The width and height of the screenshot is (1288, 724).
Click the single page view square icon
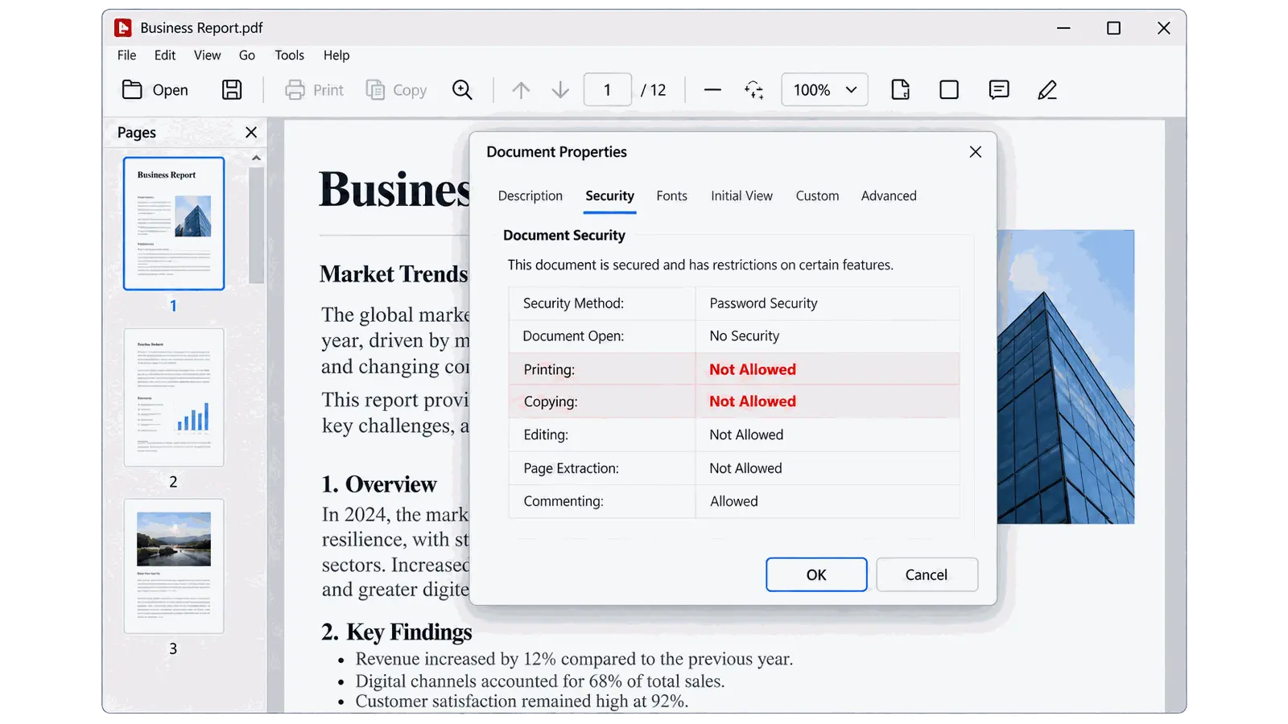(x=949, y=89)
